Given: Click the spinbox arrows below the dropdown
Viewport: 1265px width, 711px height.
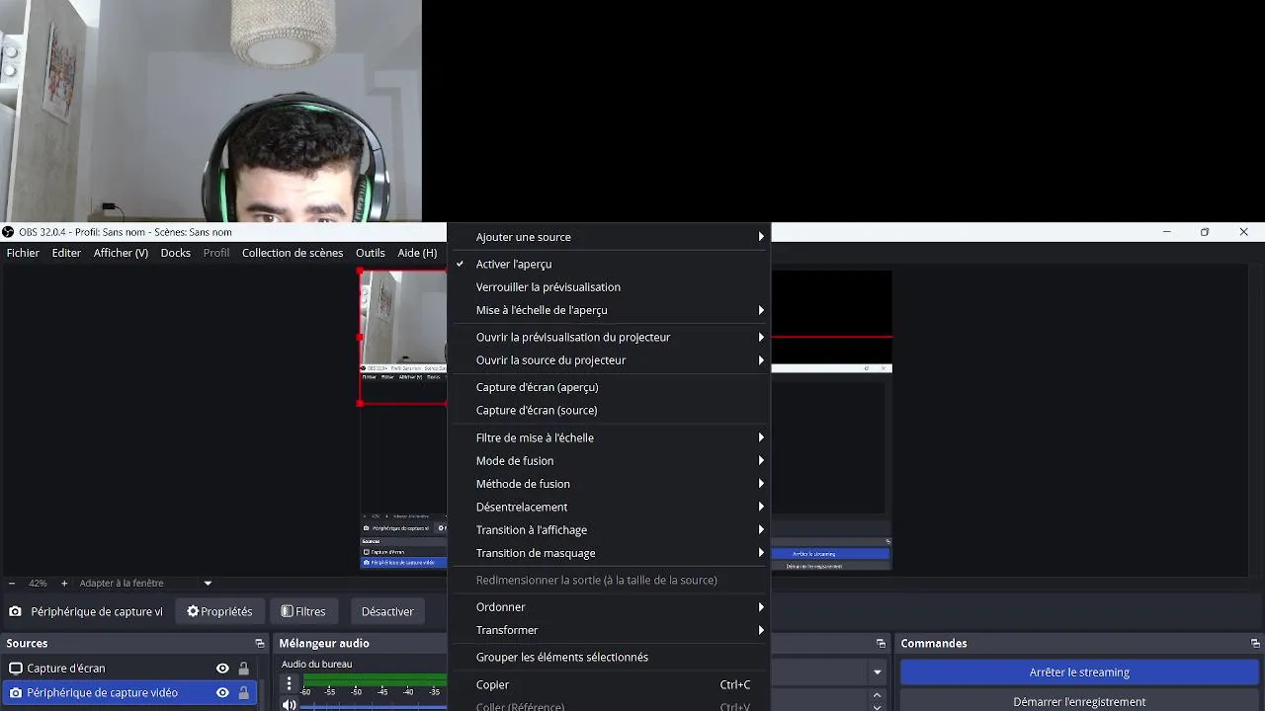Looking at the screenshot, I should tap(877, 700).
